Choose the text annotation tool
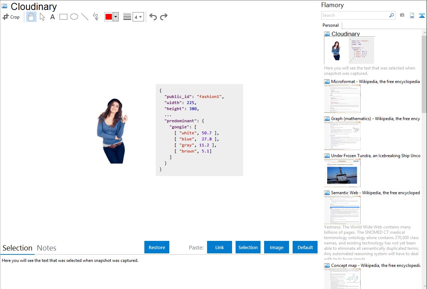This screenshot has width=427, height=289. (52, 17)
